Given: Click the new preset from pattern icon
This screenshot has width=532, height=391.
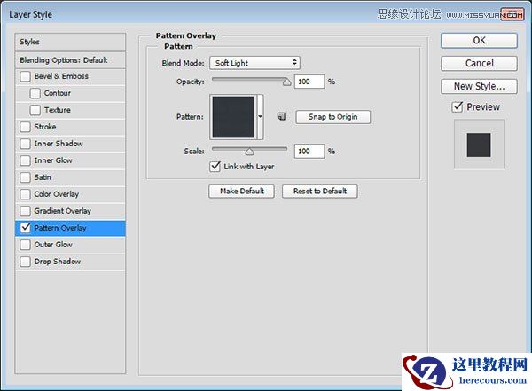Looking at the screenshot, I should coord(281,117).
